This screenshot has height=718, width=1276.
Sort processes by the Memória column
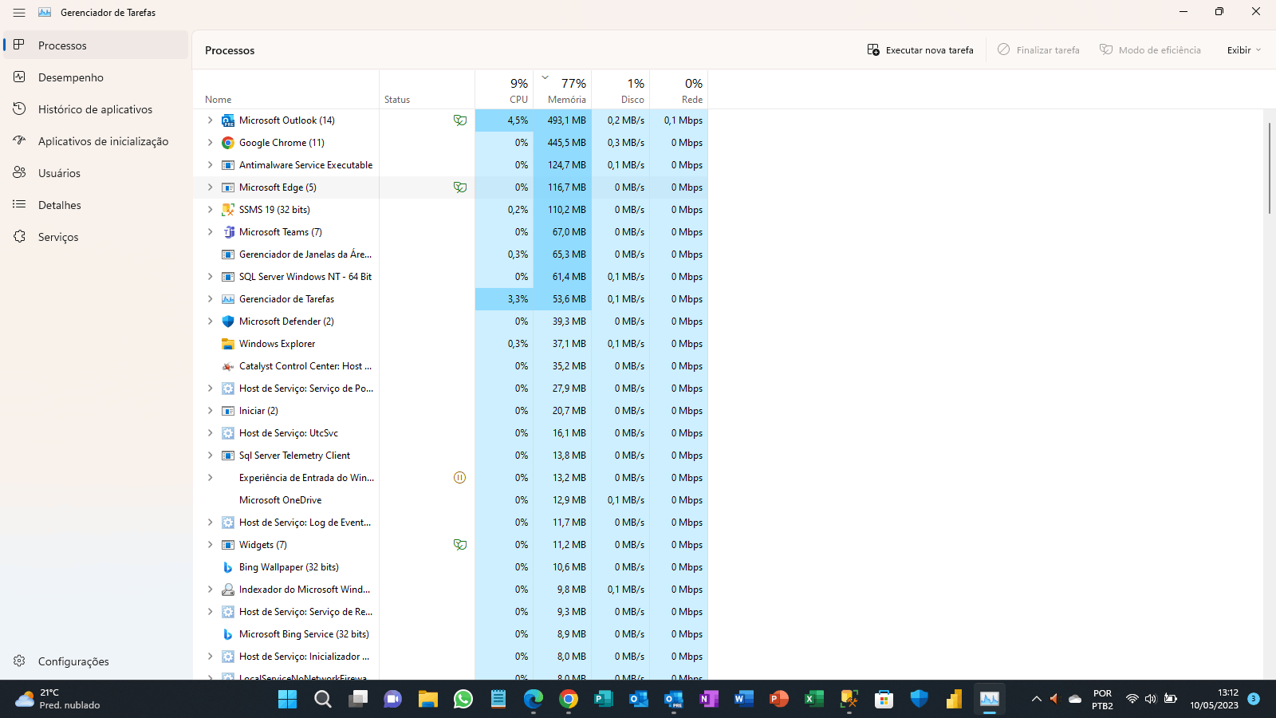562,89
